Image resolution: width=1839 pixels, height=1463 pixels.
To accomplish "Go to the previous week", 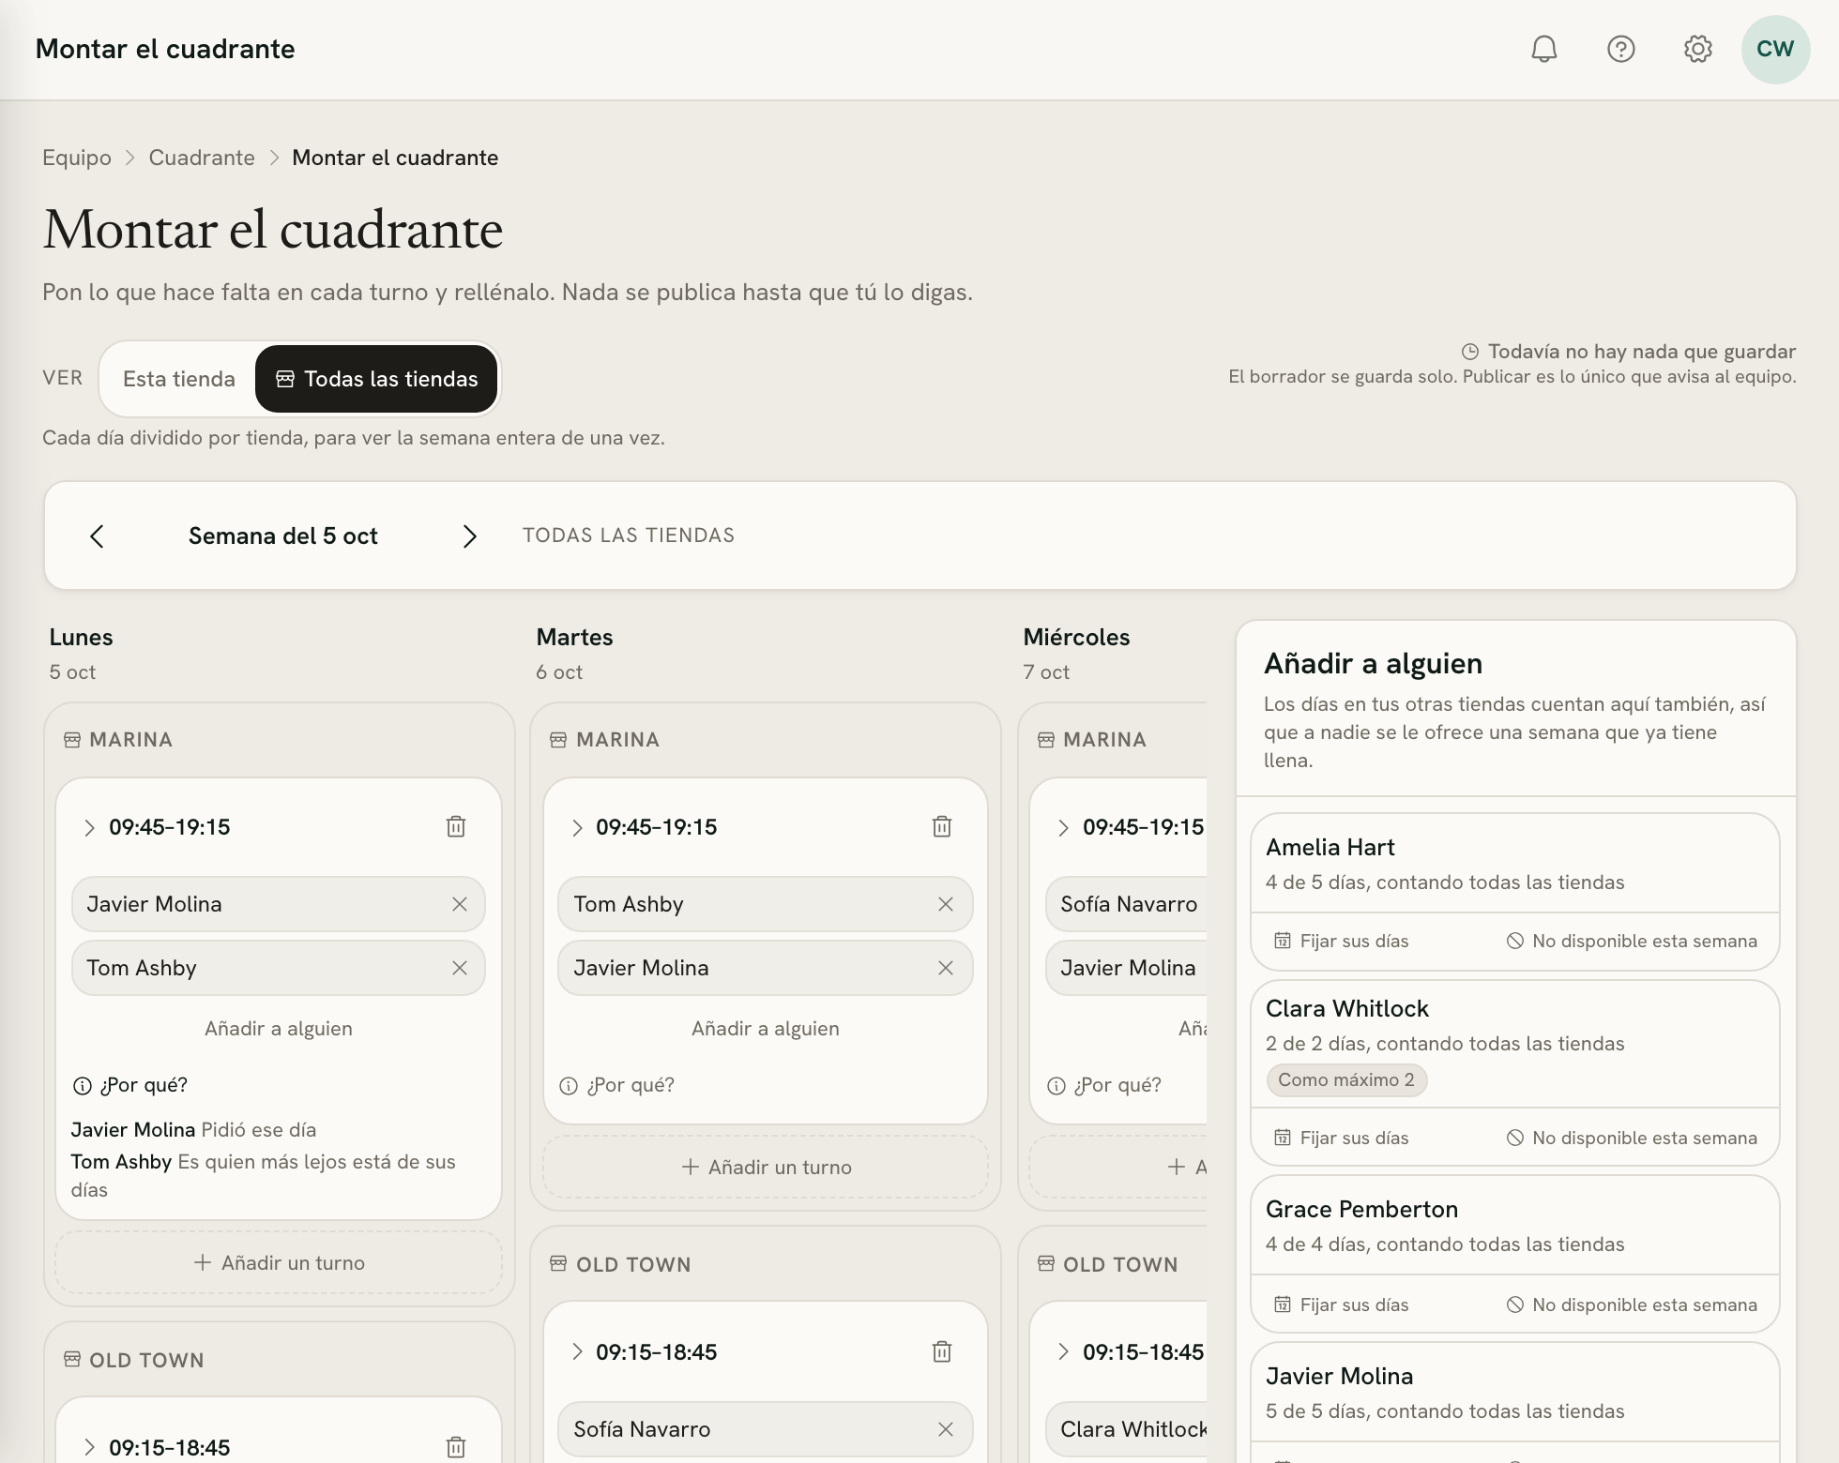I will (x=97, y=535).
